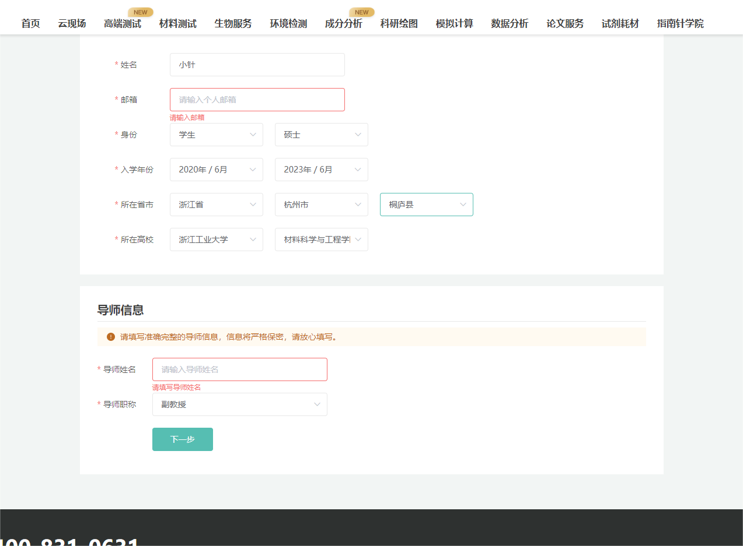743x546 pixels.
Task: Expand the enrollment year dropdown 2020年/6月
Action: [x=216, y=170]
